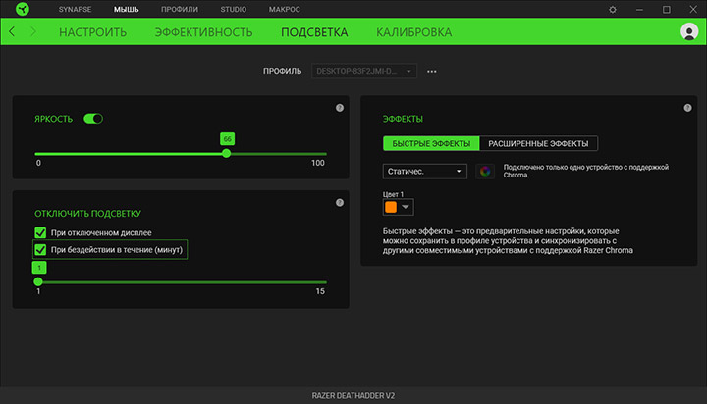Click the ОТКЛЮЧИТЬ ПОДСВЕТКУ heading
This screenshot has width=707, height=404.
click(88, 214)
